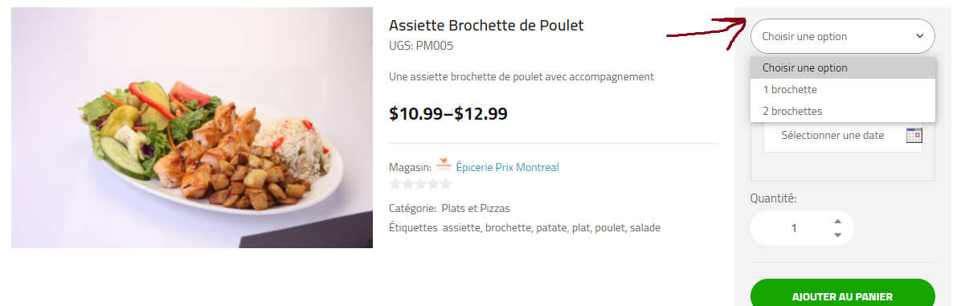
Task: Open the Épicerie Prix Montreal store link
Action: coord(507,167)
